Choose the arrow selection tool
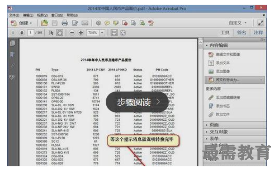Viewport: 274px width, 171px height. click(x=51, y=32)
